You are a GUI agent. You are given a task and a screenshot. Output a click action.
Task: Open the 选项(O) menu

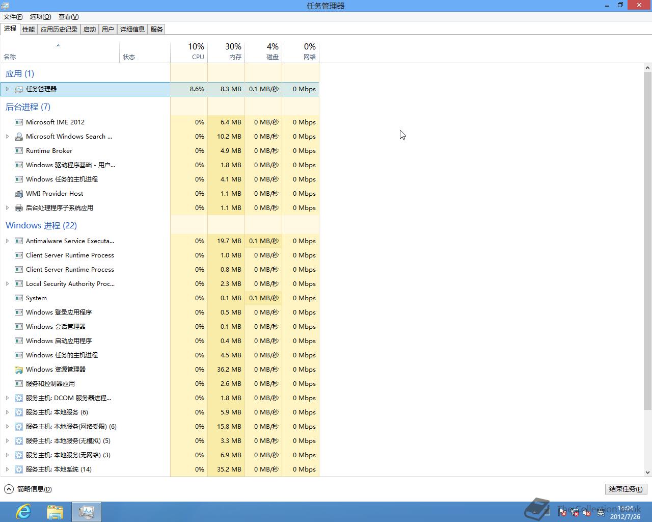point(40,17)
